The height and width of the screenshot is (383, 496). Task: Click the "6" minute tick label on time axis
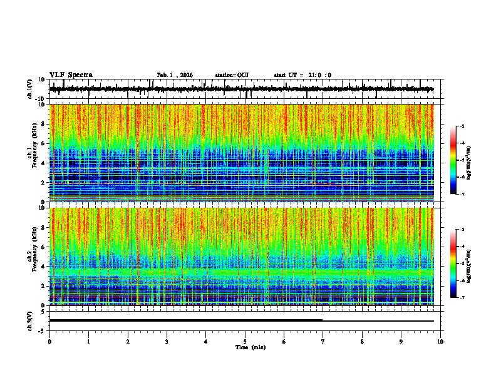(284, 342)
